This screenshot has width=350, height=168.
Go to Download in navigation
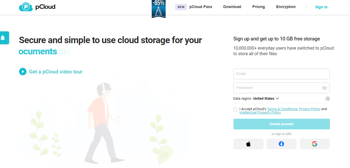232,7
